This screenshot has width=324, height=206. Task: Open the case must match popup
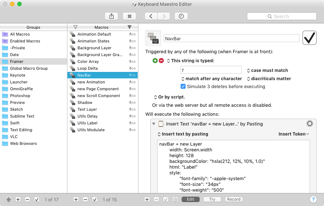coord(267,70)
